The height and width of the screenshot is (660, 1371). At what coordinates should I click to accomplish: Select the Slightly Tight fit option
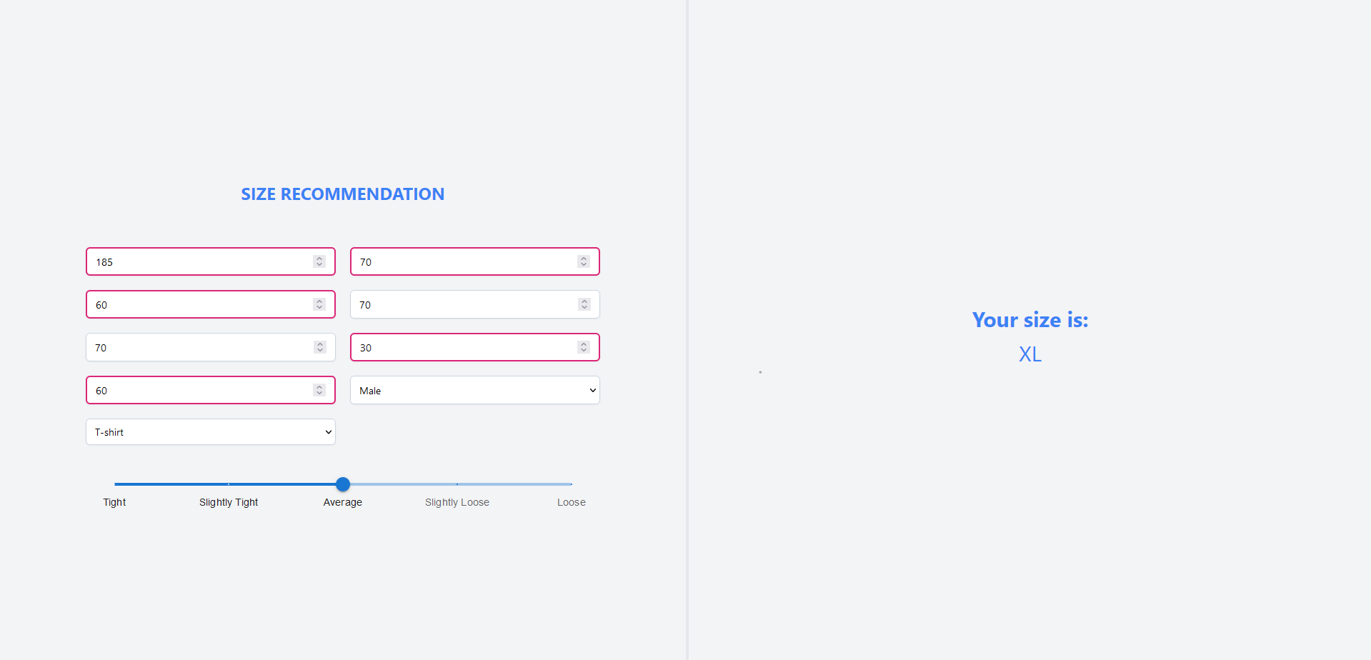(x=228, y=502)
